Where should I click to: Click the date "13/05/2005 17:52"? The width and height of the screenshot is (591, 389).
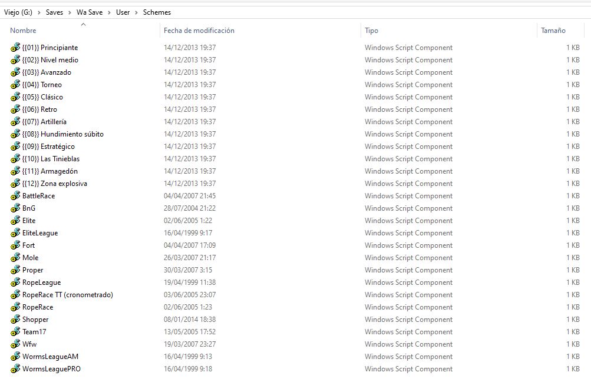pos(190,332)
